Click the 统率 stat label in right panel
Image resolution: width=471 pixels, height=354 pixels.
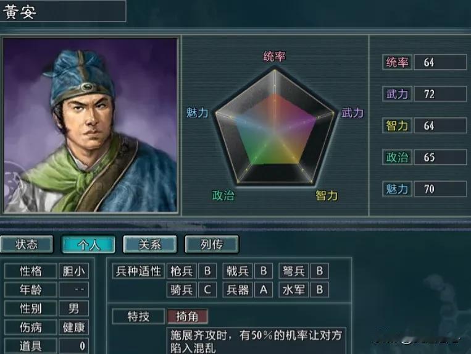tap(397, 62)
